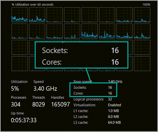This screenshot has height=132, width=158.
Task: Click the small '16' value beside Cores in the details list
Action: coord(110,93)
